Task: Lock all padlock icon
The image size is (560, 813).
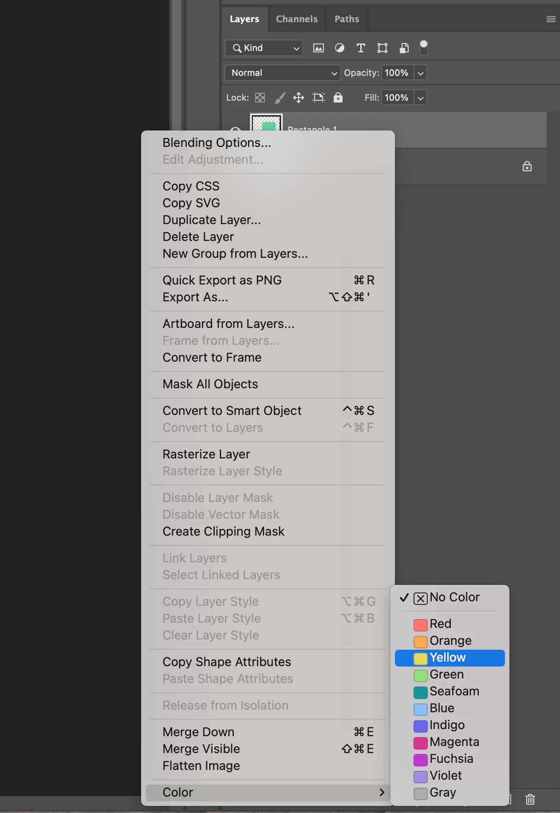Action: [x=338, y=98]
